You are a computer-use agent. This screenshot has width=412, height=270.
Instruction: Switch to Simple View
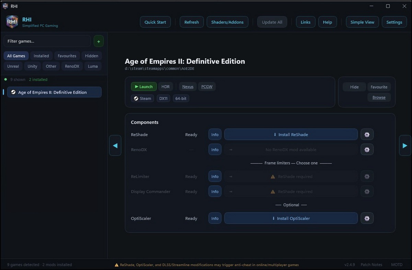click(x=362, y=22)
